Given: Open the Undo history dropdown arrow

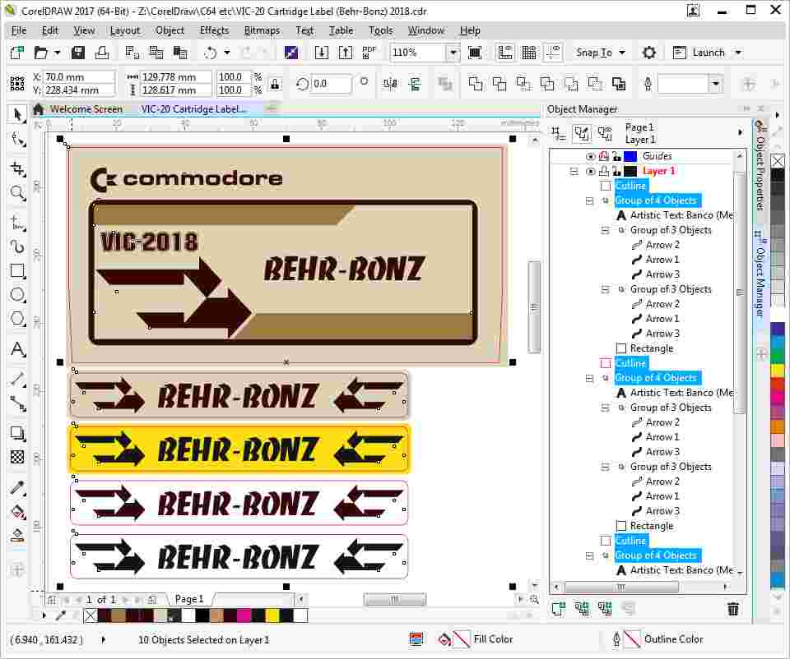Looking at the screenshot, I should pyautogui.click(x=227, y=53).
